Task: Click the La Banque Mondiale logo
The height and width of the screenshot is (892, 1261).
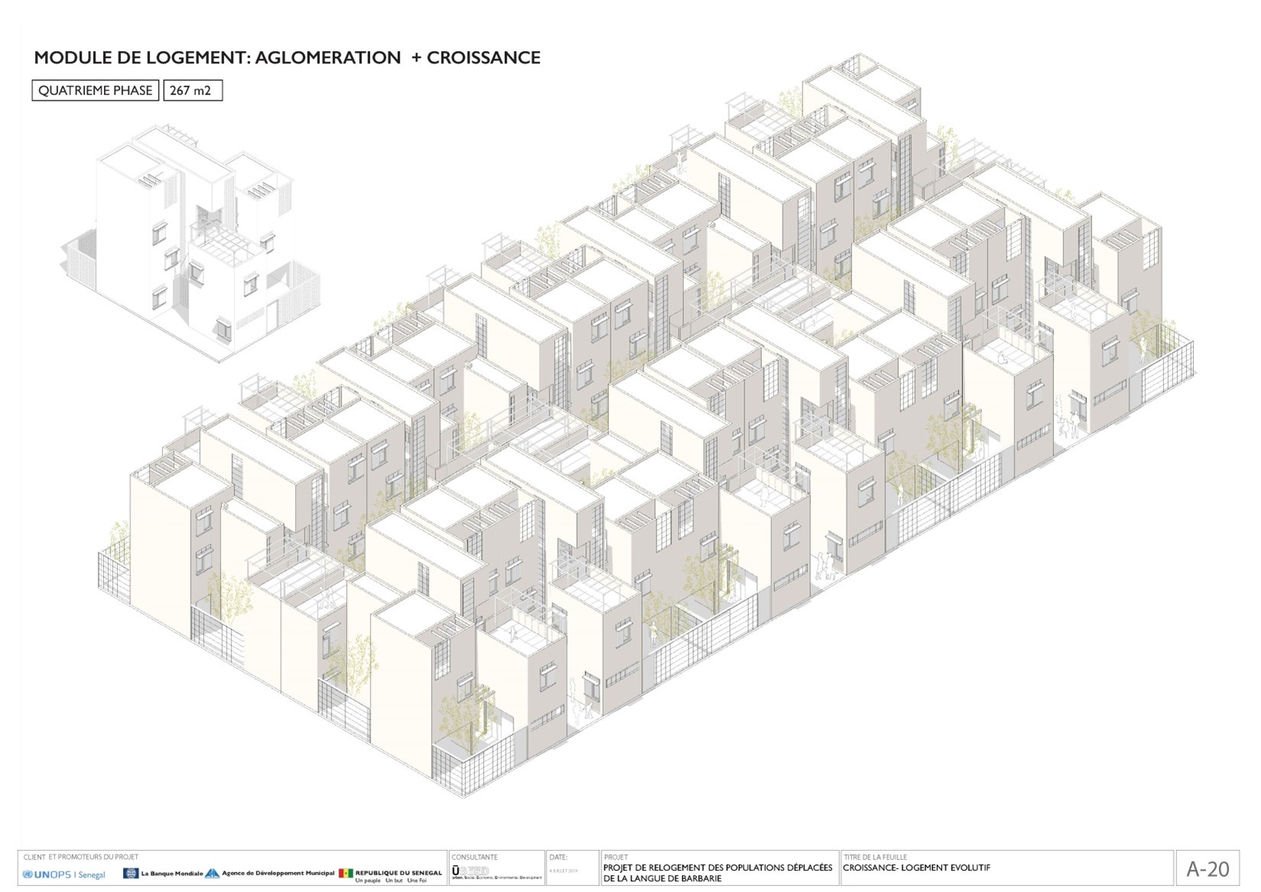Action: [163, 873]
